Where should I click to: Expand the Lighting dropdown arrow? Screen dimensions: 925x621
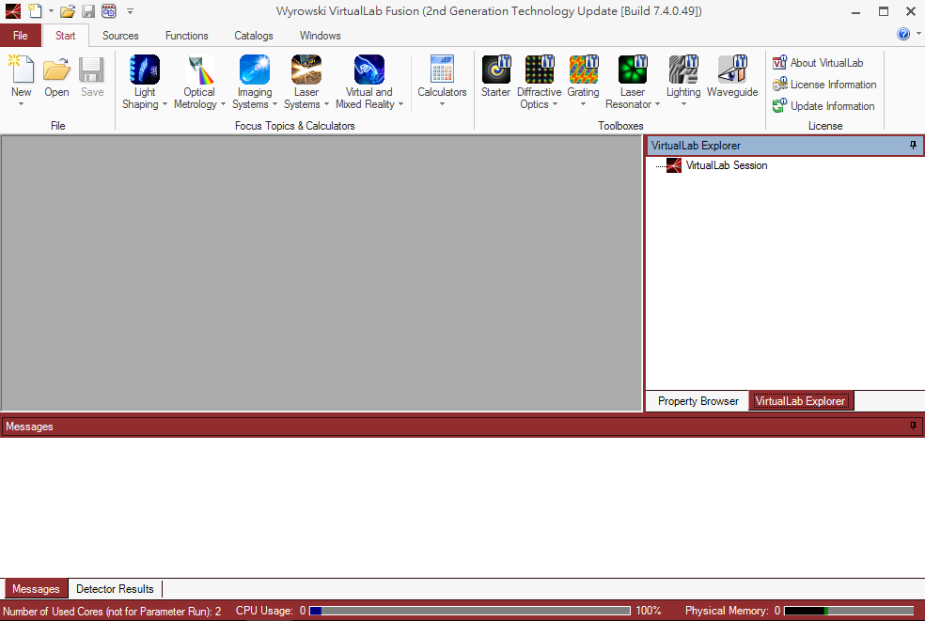click(683, 104)
